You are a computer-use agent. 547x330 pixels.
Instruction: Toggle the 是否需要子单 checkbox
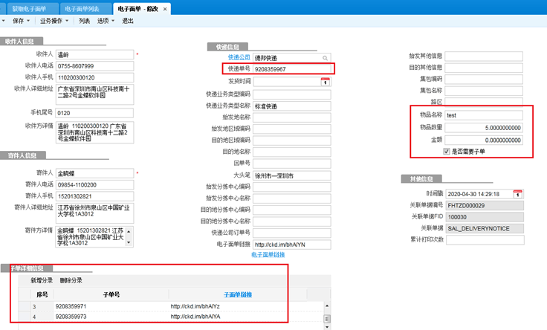[x=446, y=150]
